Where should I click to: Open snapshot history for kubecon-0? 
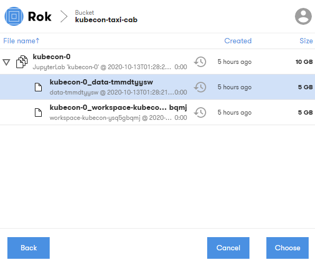tap(200, 62)
